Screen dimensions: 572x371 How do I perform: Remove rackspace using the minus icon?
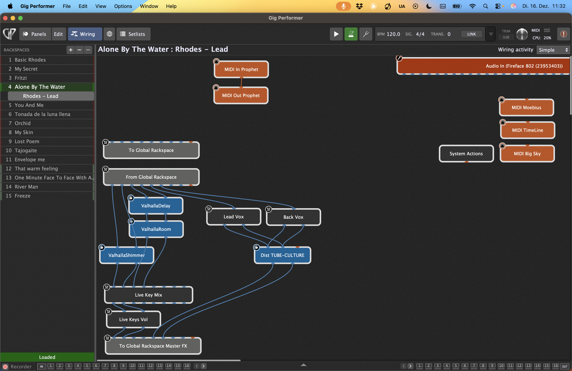tap(79, 50)
